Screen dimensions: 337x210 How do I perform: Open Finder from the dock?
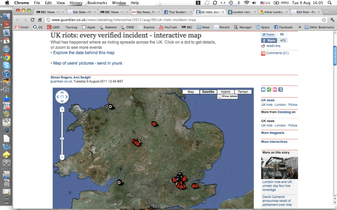(7, 16)
